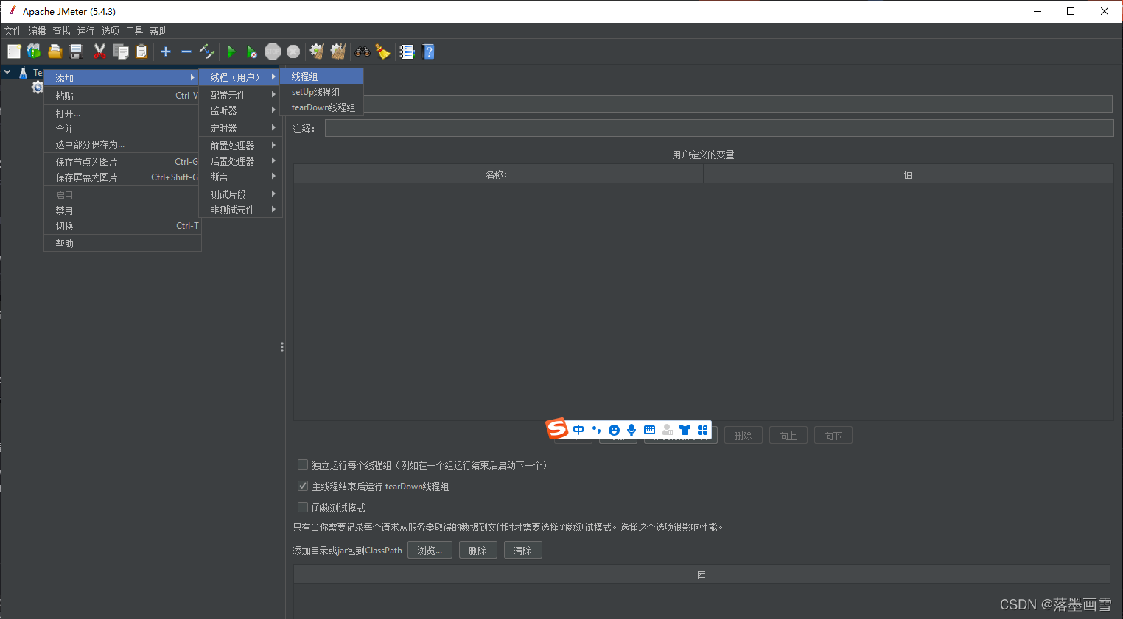Click the 向上 button under variables table
1123x619 pixels.
coord(788,436)
